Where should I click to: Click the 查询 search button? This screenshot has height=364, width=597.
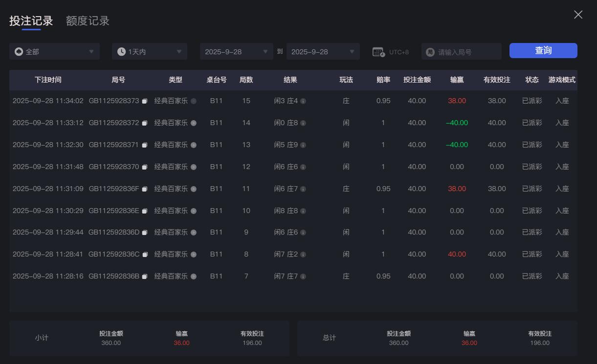pyautogui.click(x=543, y=50)
